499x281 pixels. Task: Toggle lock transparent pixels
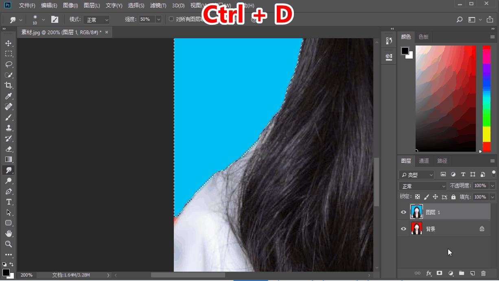418,197
